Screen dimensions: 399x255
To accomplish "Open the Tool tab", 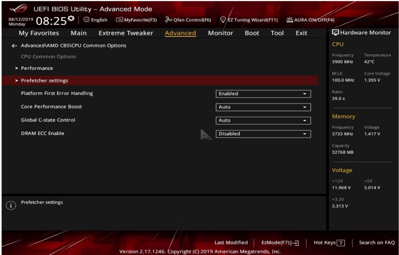I will (x=277, y=33).
